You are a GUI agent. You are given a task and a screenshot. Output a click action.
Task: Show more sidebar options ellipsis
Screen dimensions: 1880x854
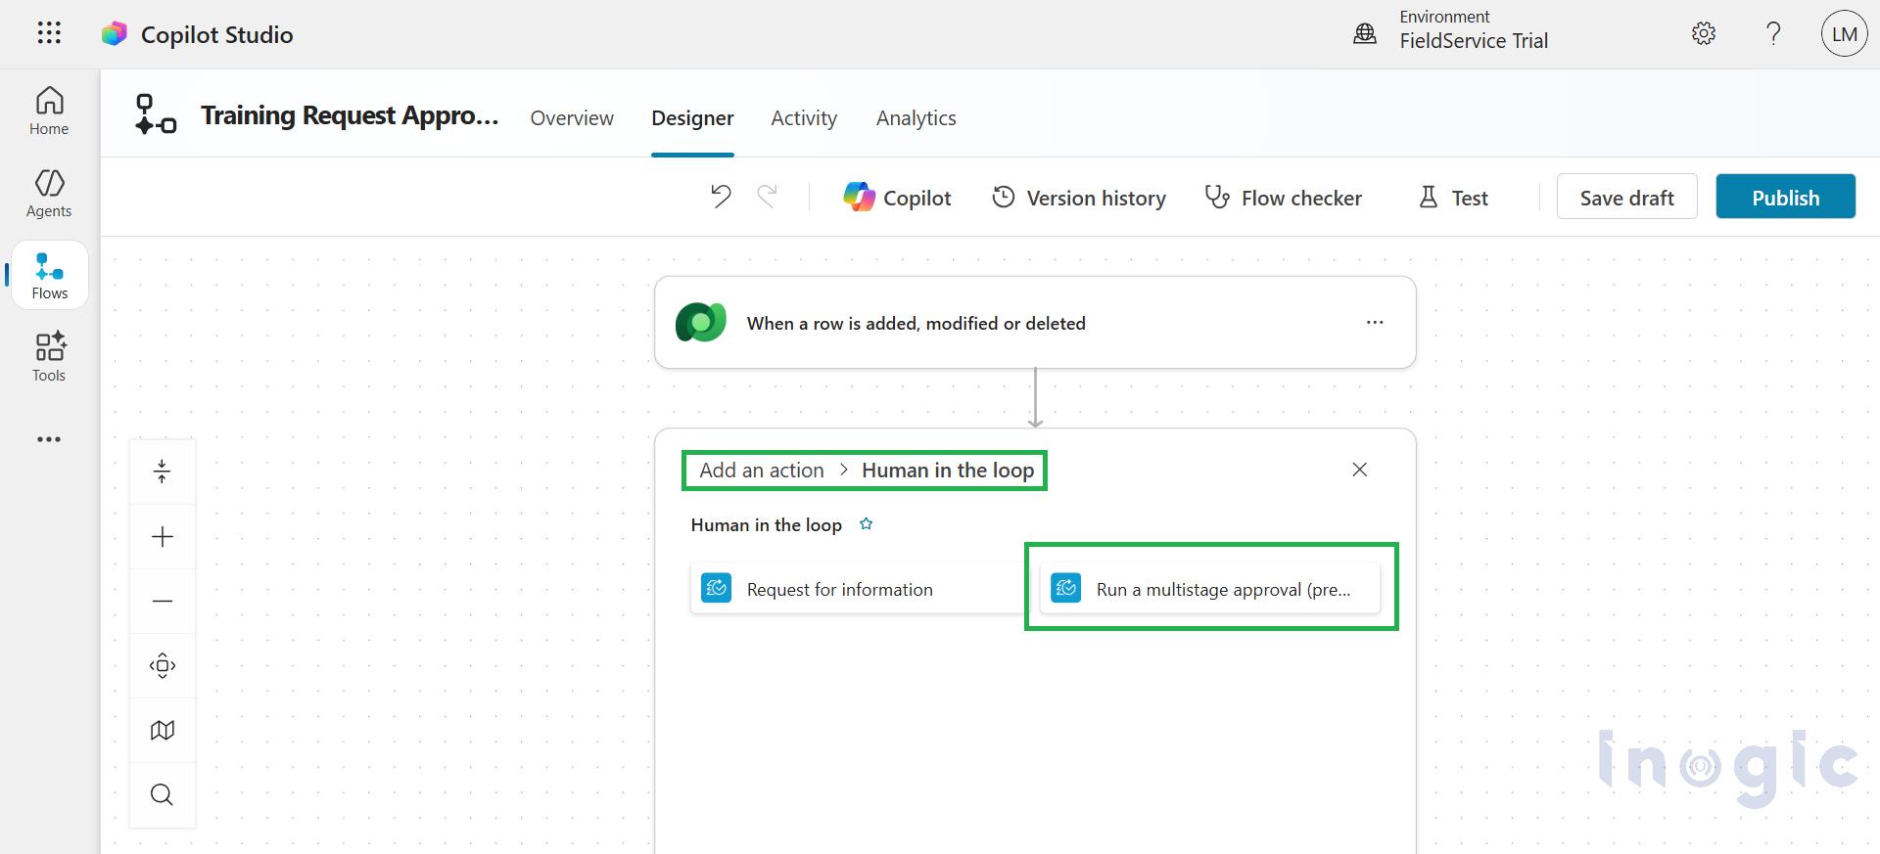pyautogui.click(x=49, y=439)
